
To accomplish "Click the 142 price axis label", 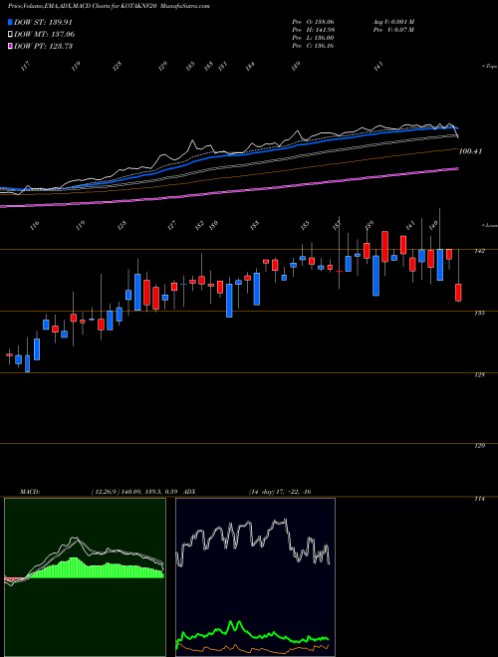I will (x=480, y=251).
